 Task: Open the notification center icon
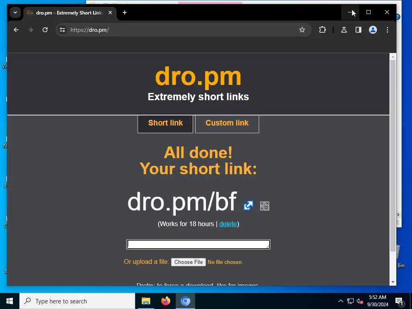point(399,301)
